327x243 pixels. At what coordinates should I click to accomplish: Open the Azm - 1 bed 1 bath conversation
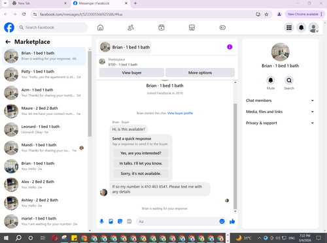tap(44, 93)
